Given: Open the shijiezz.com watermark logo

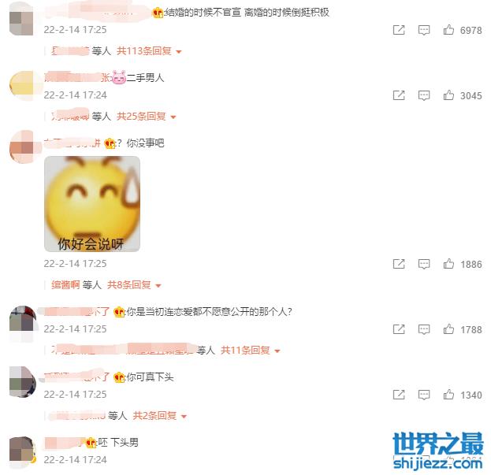Looking at the screenshot, I should point(437,451).
